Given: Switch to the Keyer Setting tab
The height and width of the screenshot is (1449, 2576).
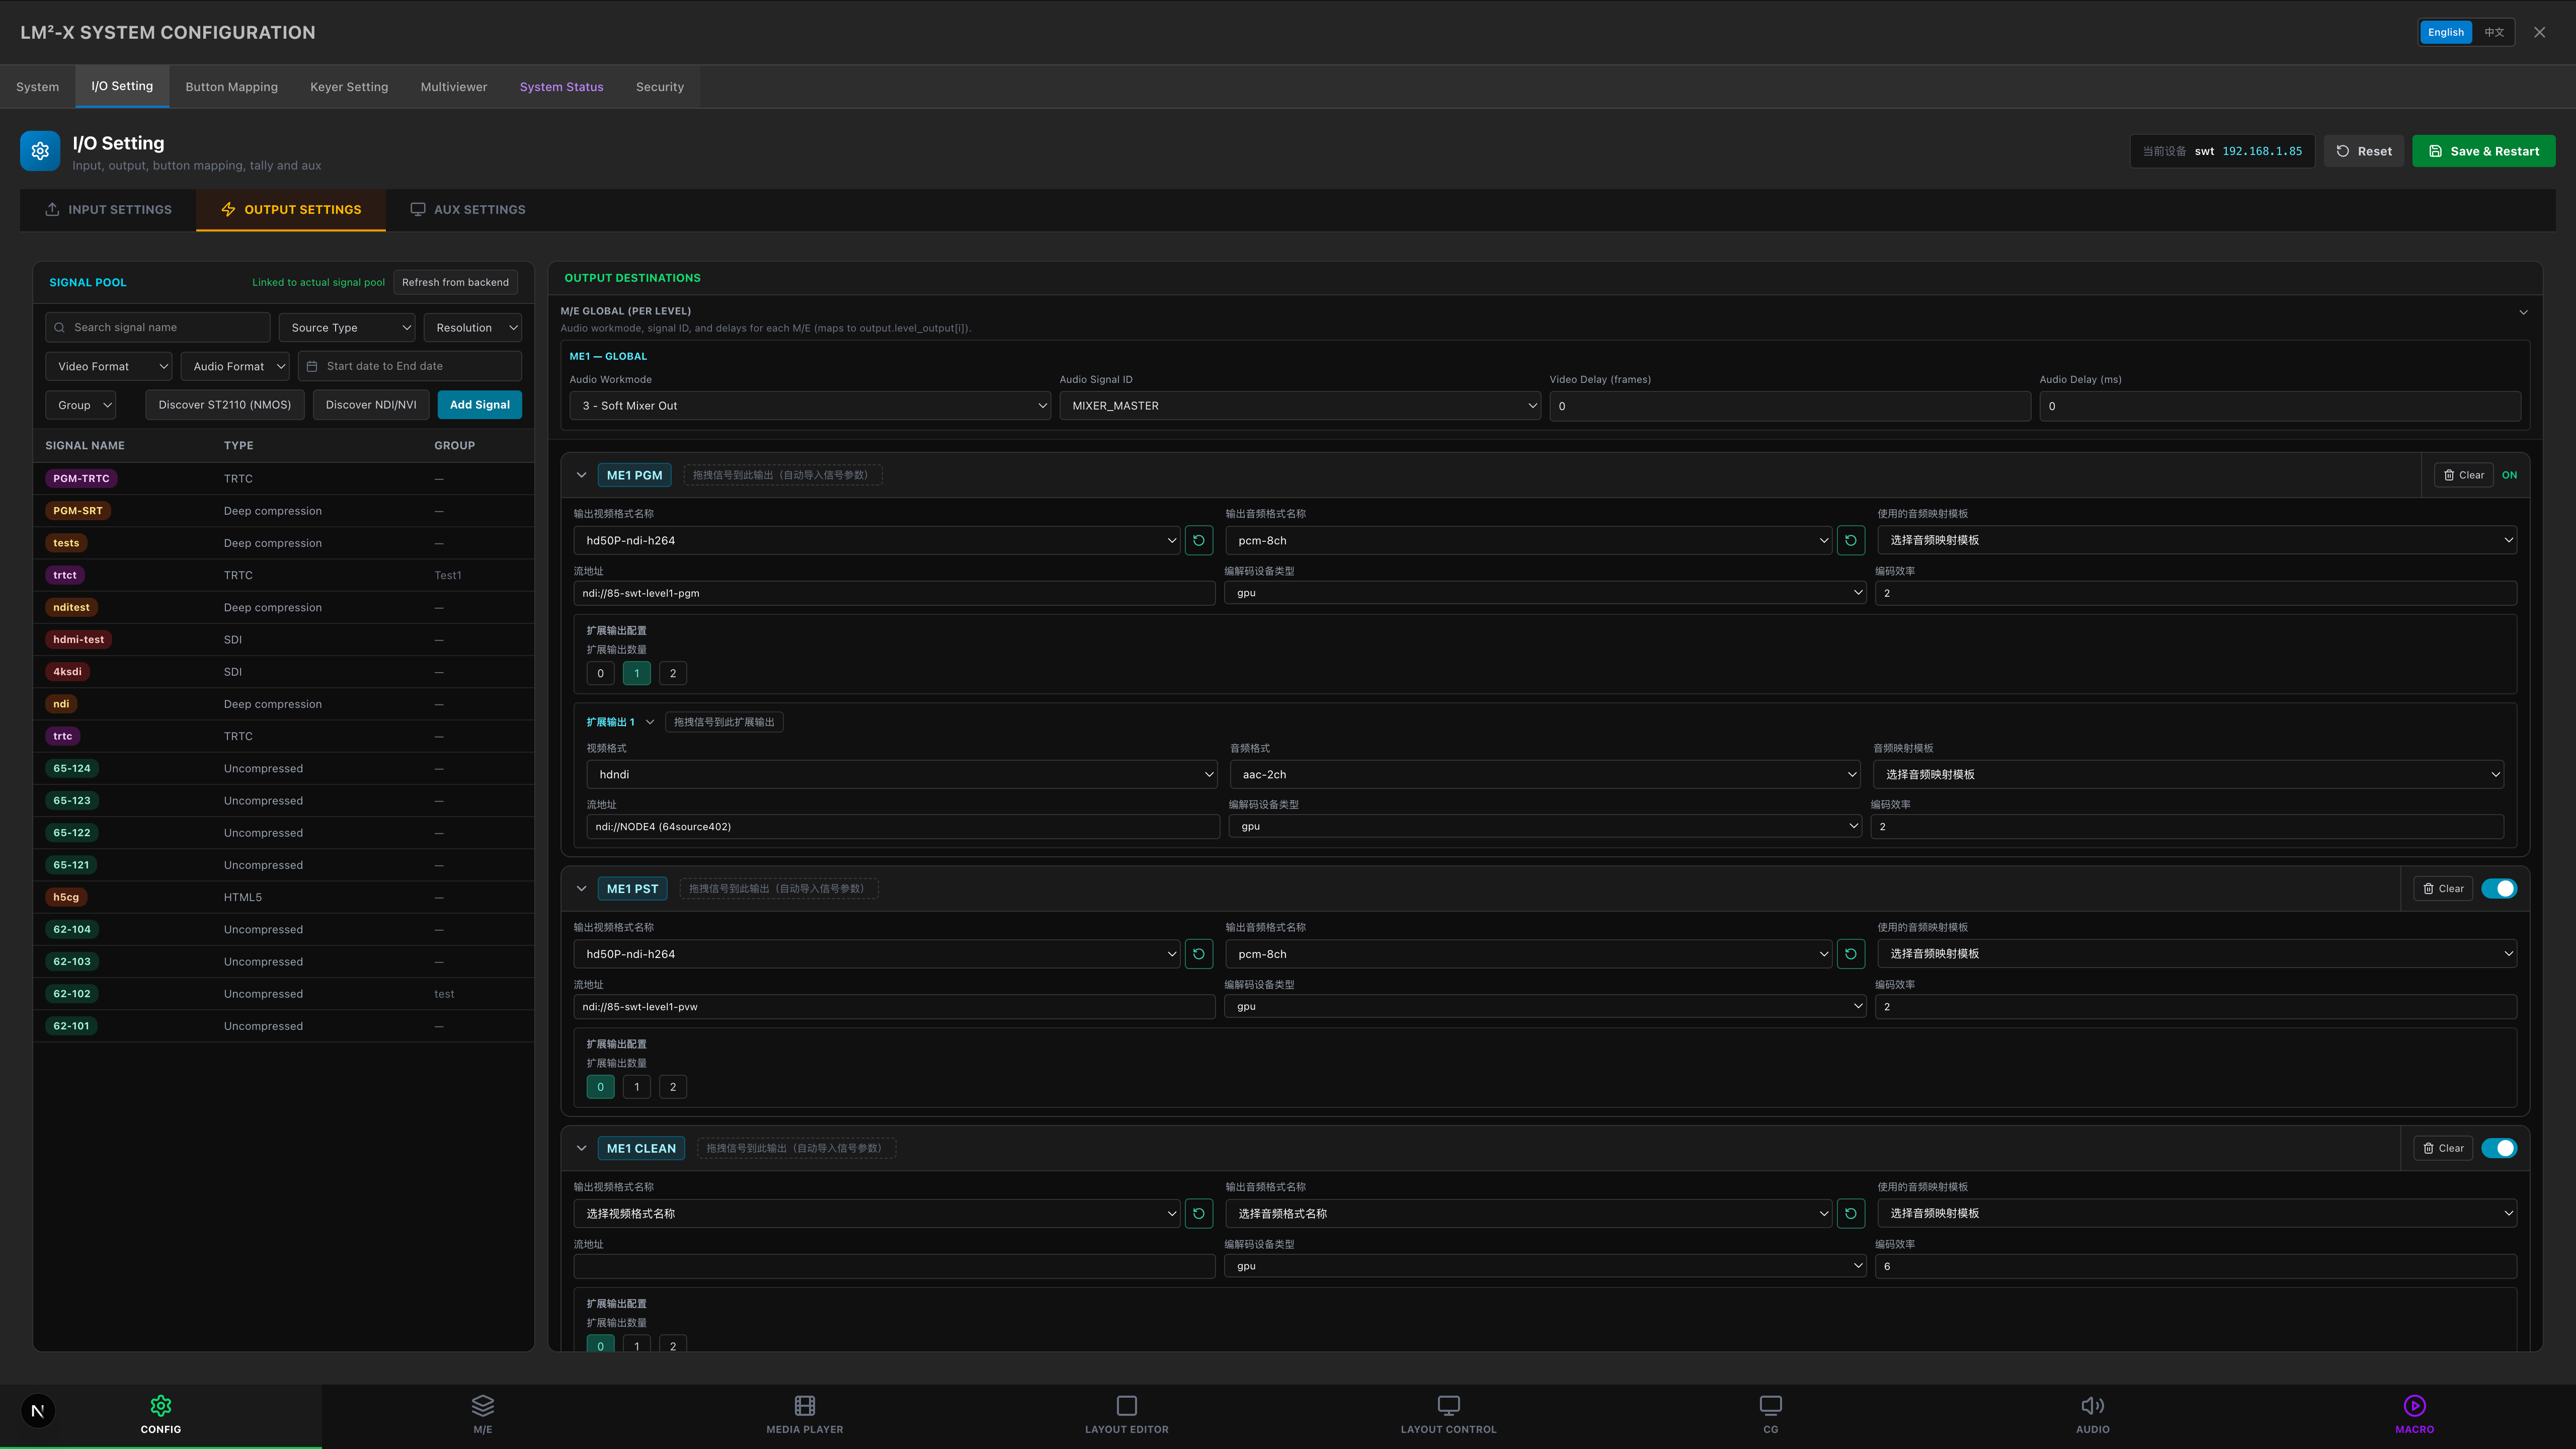Looking at the screenshot, I should pos(349,87).
